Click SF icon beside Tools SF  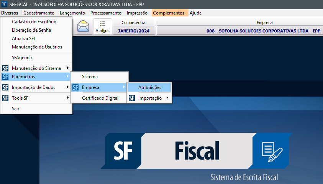pyautogui.click(x=5, y=98)
